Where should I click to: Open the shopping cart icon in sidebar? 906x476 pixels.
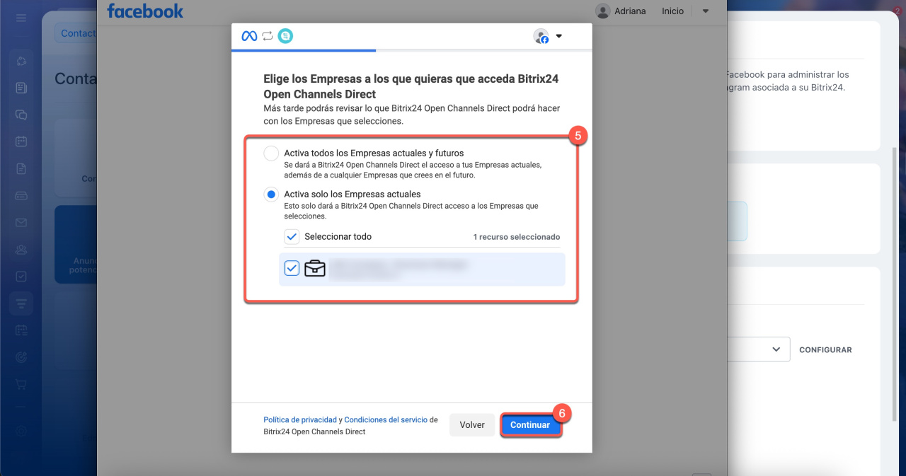21,384
